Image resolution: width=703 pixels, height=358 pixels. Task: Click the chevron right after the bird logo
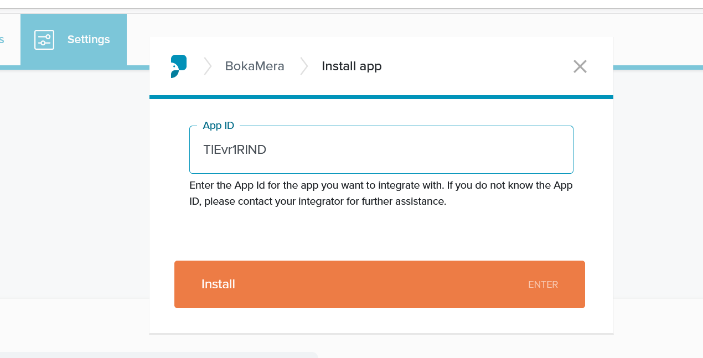[x=208, y=66]
